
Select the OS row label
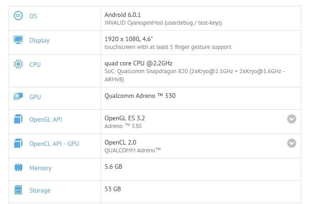point(33,16)
